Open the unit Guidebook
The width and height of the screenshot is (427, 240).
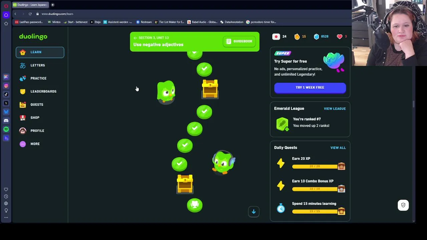(239, 41)
